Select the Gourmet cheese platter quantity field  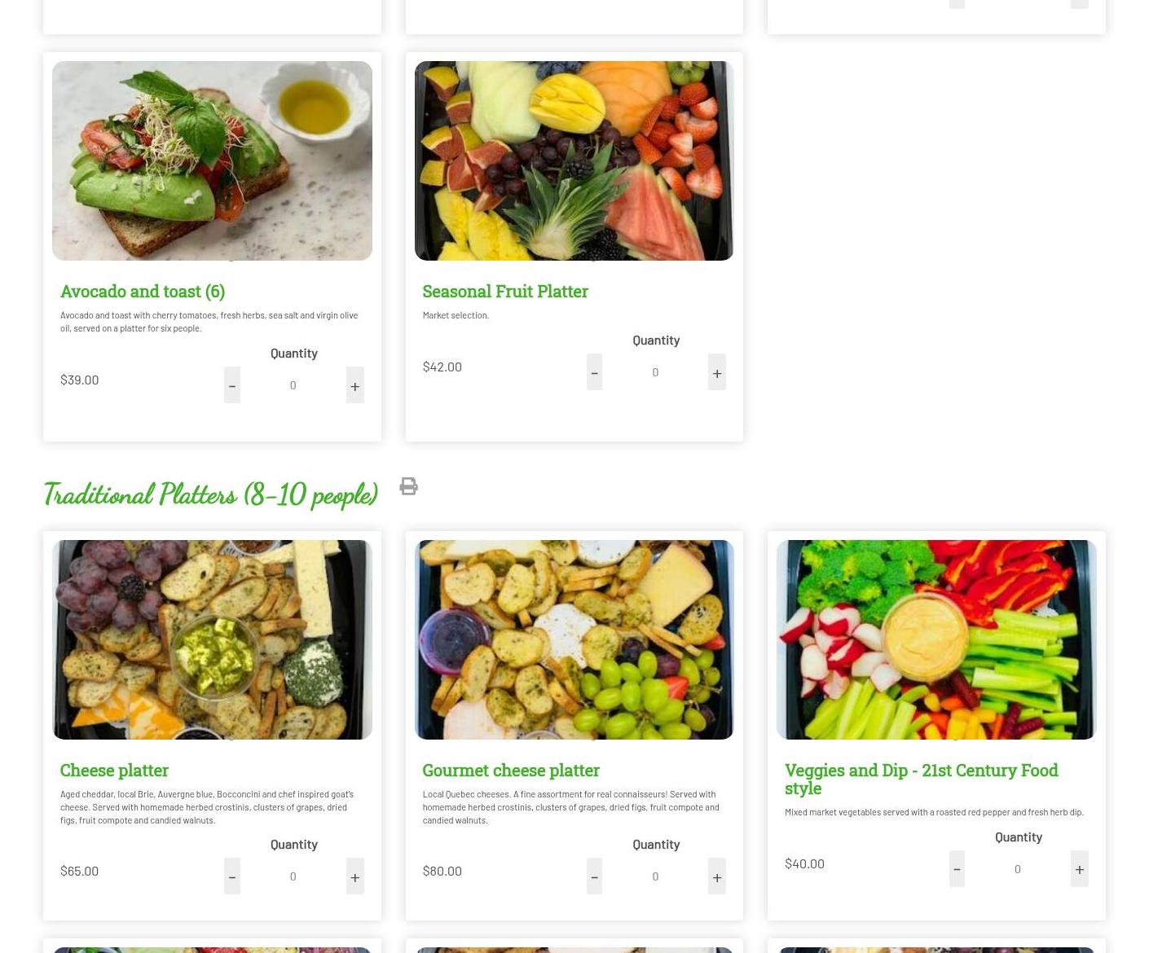point(655,876)
